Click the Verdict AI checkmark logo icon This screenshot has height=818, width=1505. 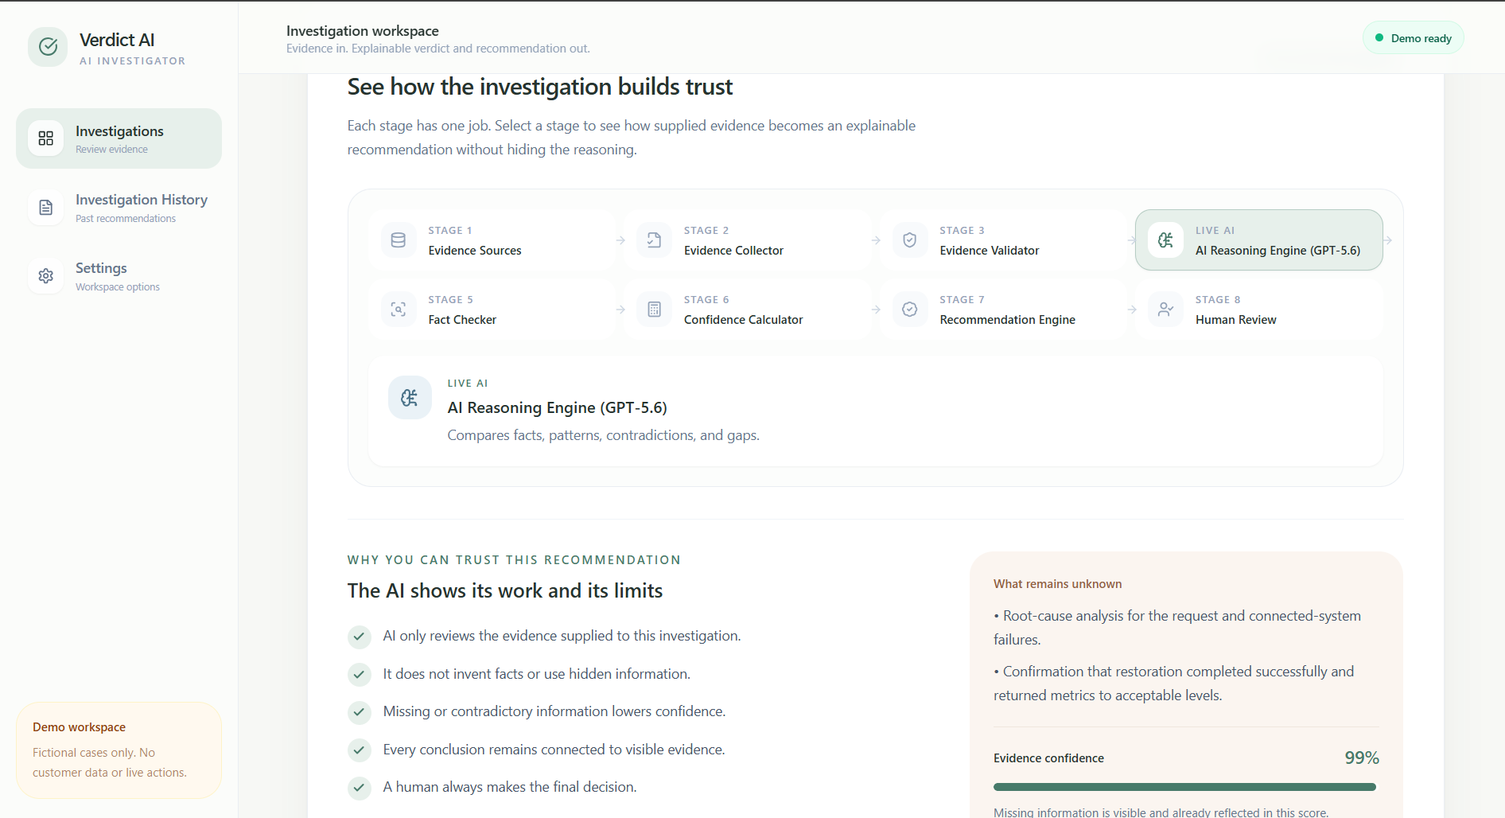click(48, 47)
